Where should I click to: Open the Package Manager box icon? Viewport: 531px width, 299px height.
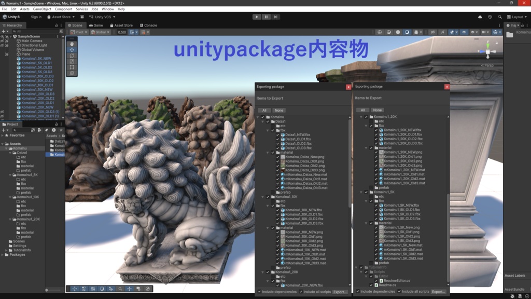[82, 17]
